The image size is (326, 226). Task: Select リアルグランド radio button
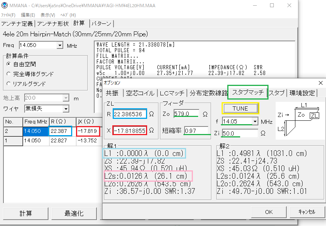coord(9,84)
